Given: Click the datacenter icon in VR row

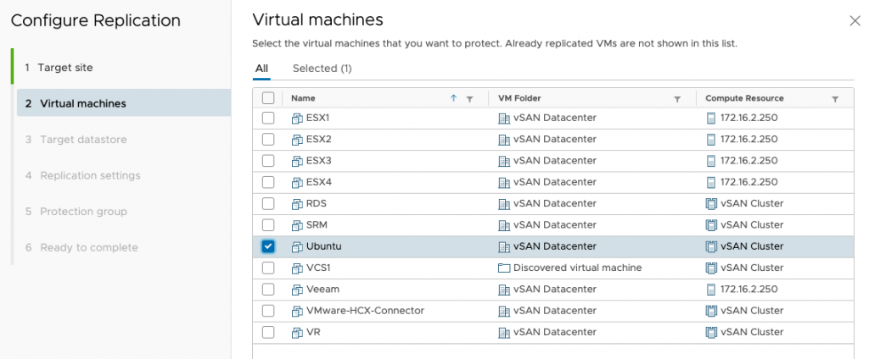Looking at the screenshot, I should tap(504, 333).
